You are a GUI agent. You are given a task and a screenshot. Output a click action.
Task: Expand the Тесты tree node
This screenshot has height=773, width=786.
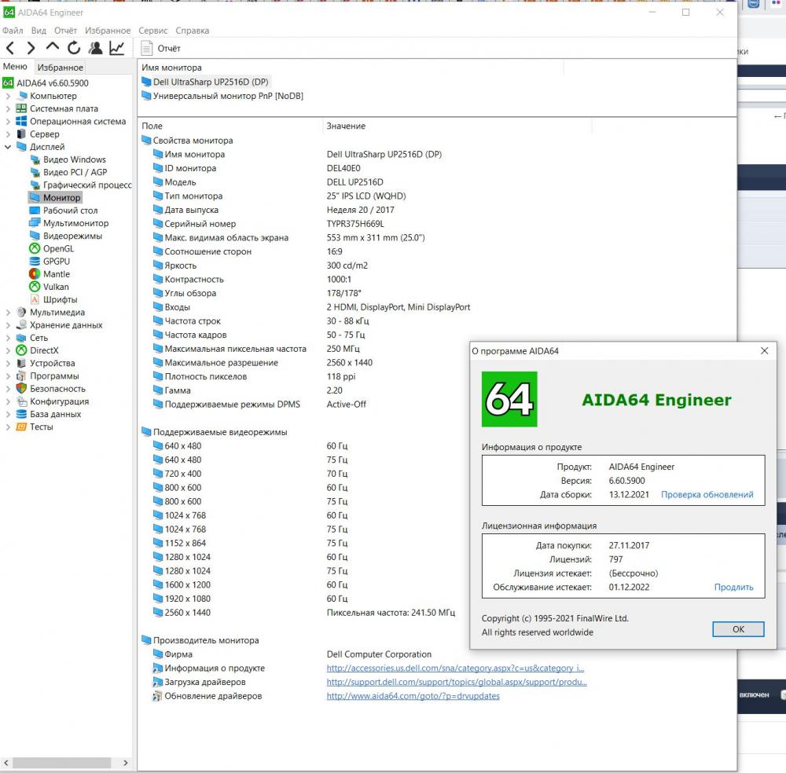click(x=8, y=427)
